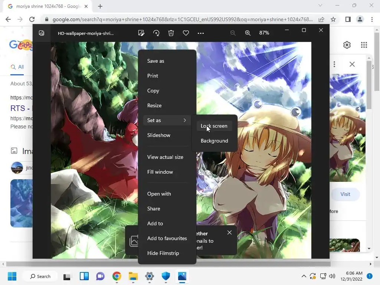
Task: Open the Google apps grid icon
Action: [x=364, y=45]
